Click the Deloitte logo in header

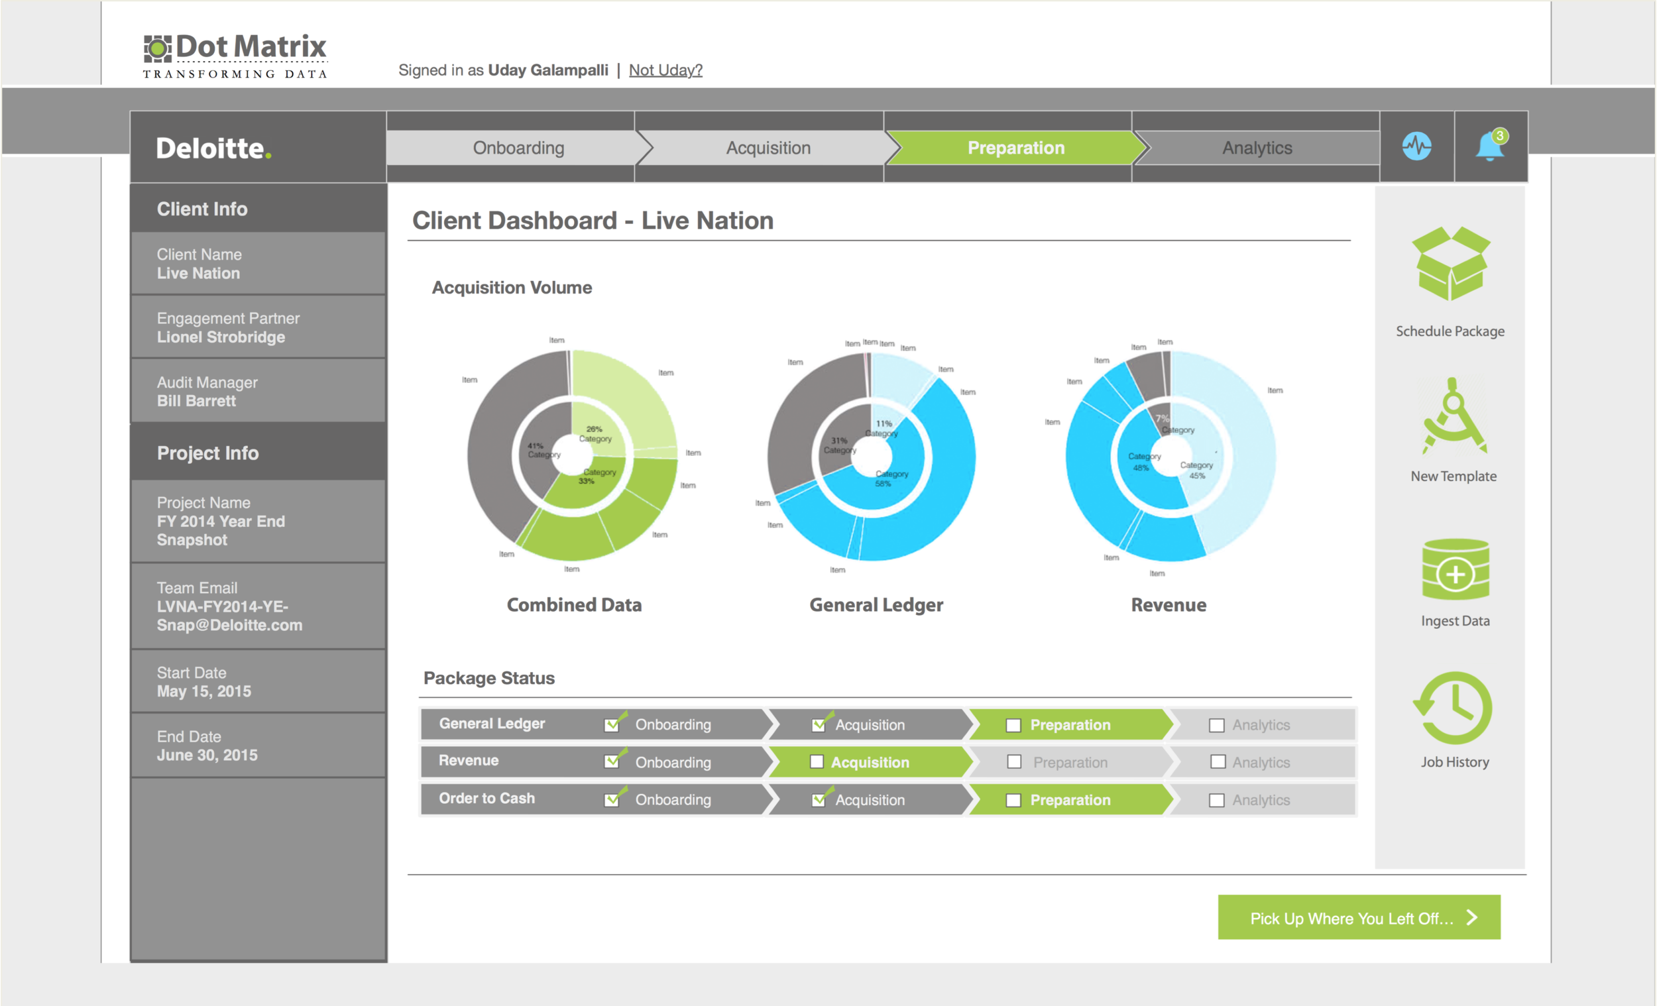point(213,148)
